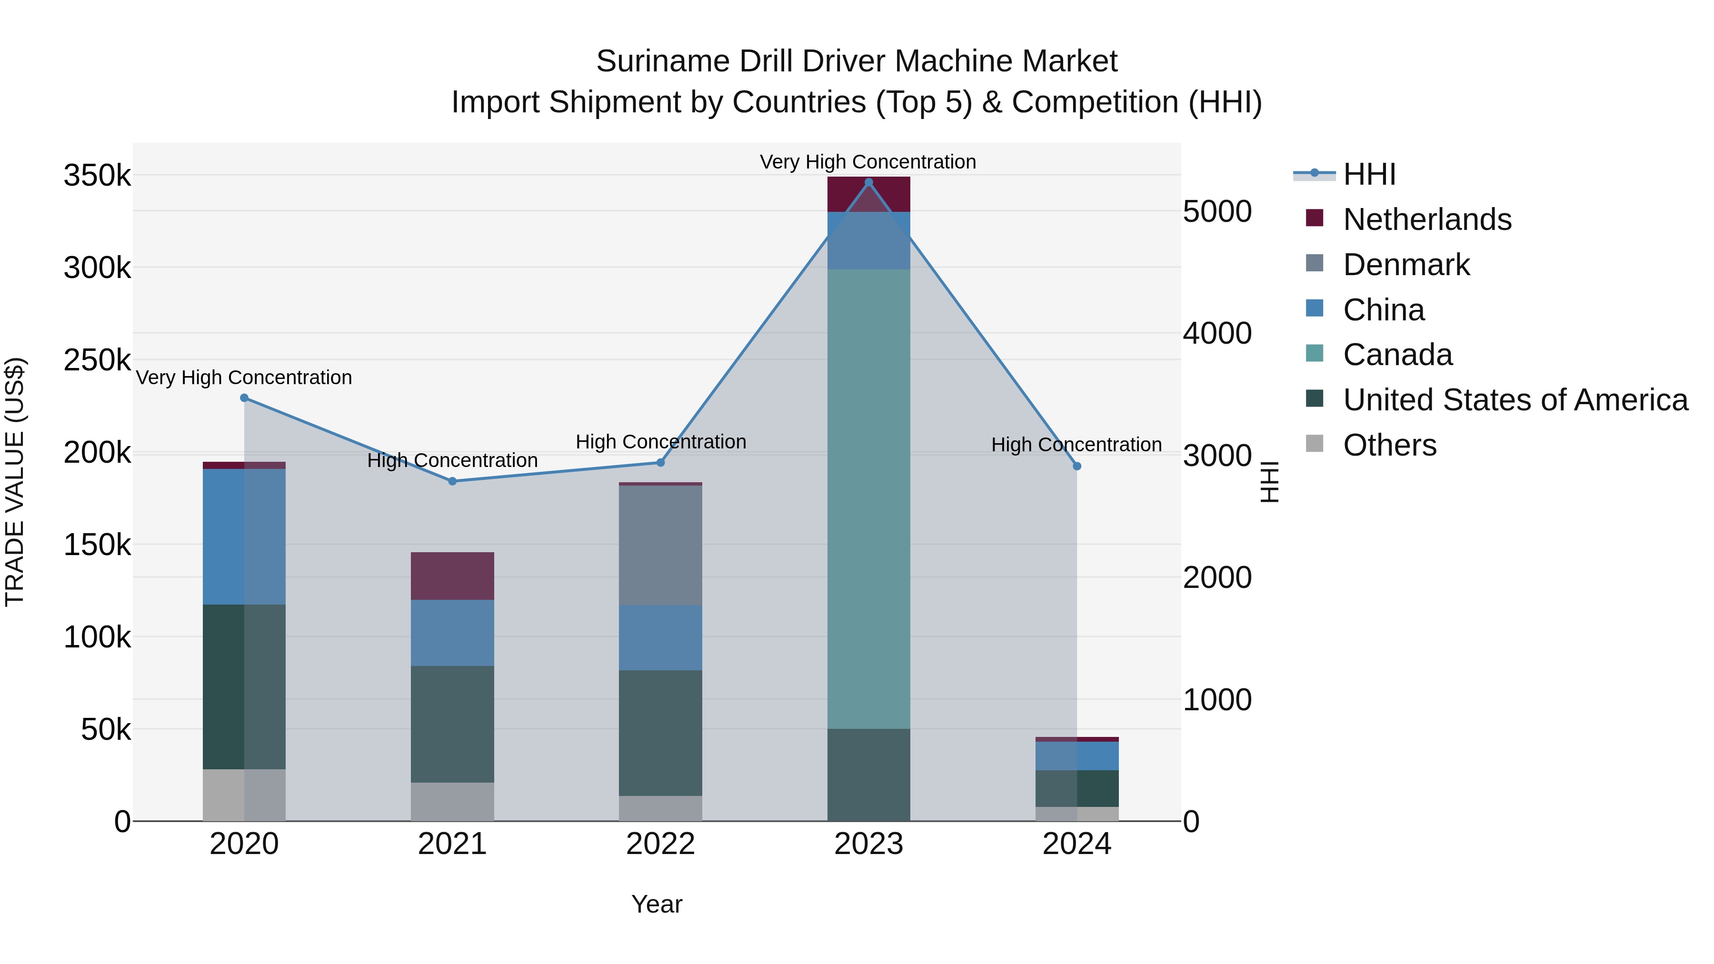This screenshot has width=1714, height=964.
Task: Click the Others segment in the 2020 bar
Action: [x=244, y=795]
